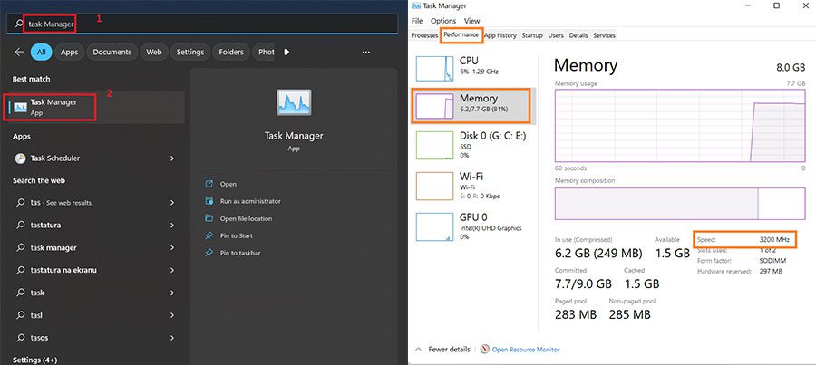Viewport: 816px width, 365px height.
Task: Switch to the Startup tab
Action: click(532, 35)
